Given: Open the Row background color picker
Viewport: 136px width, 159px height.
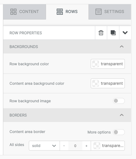Looking at the screenshot, I should click(108, 64).
